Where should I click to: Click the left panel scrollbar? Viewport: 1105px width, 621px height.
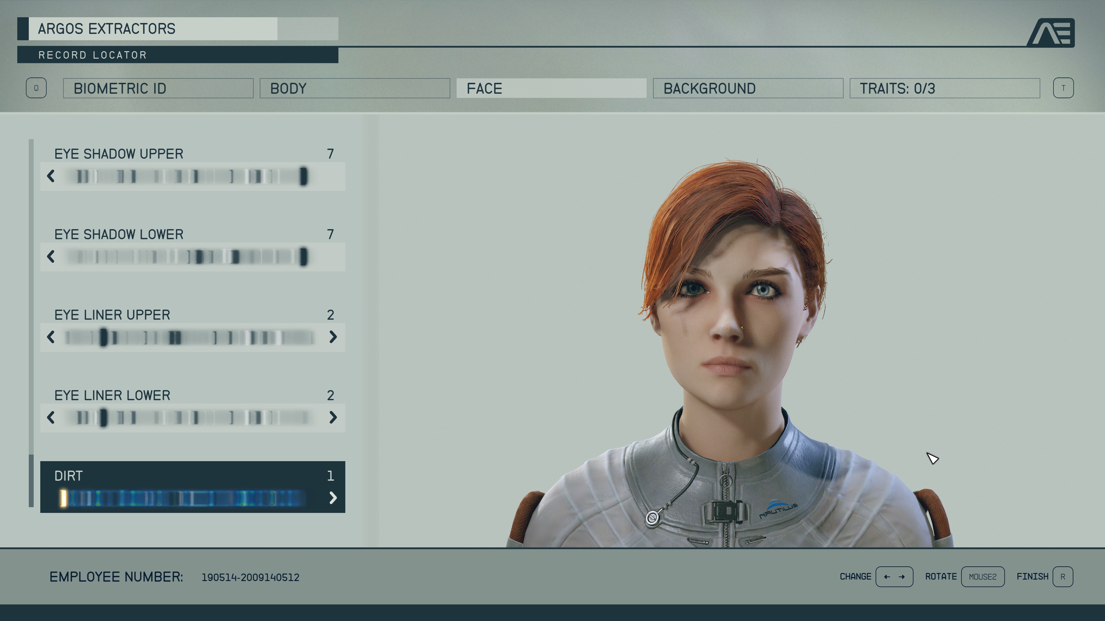pos(31,323)
